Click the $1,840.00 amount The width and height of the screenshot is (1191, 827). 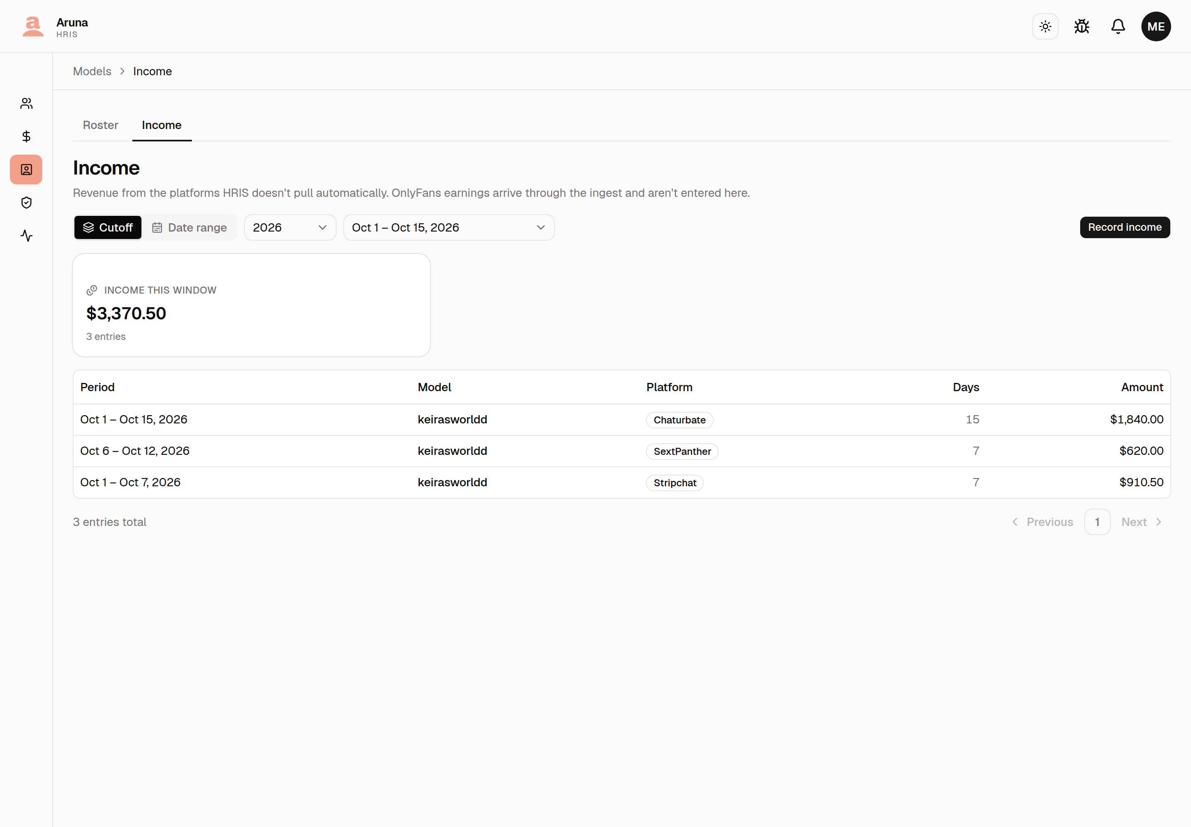pos(1136,420)
